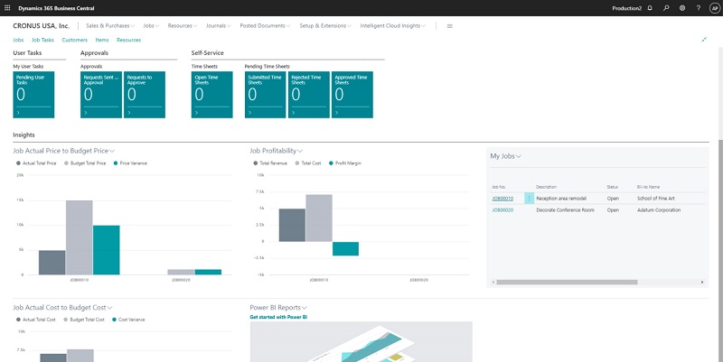Open the settings gear icon
Viewport: 723px width, 362px height.
click(x=682, y=7)
